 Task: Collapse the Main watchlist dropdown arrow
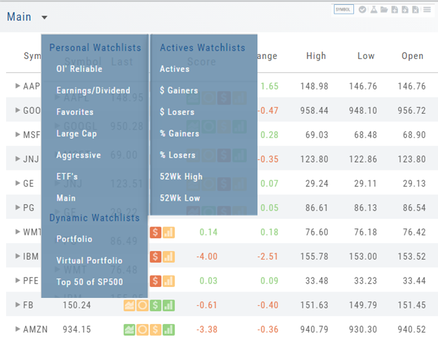[44, 17]
